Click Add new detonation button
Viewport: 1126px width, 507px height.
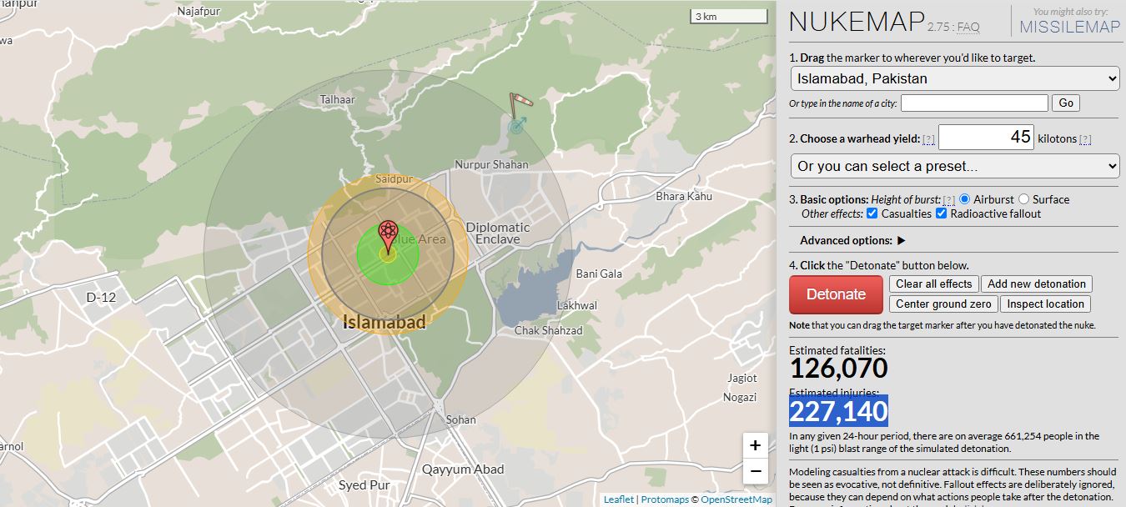click(1037, 284)
